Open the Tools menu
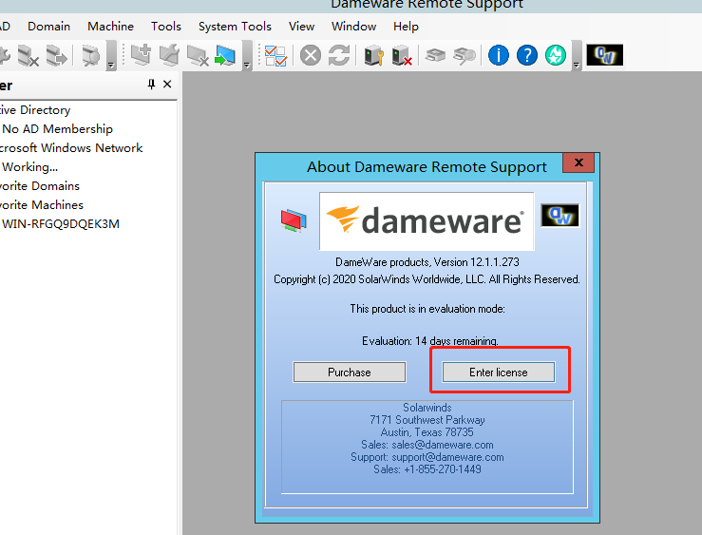 click(x=166, y=27)
